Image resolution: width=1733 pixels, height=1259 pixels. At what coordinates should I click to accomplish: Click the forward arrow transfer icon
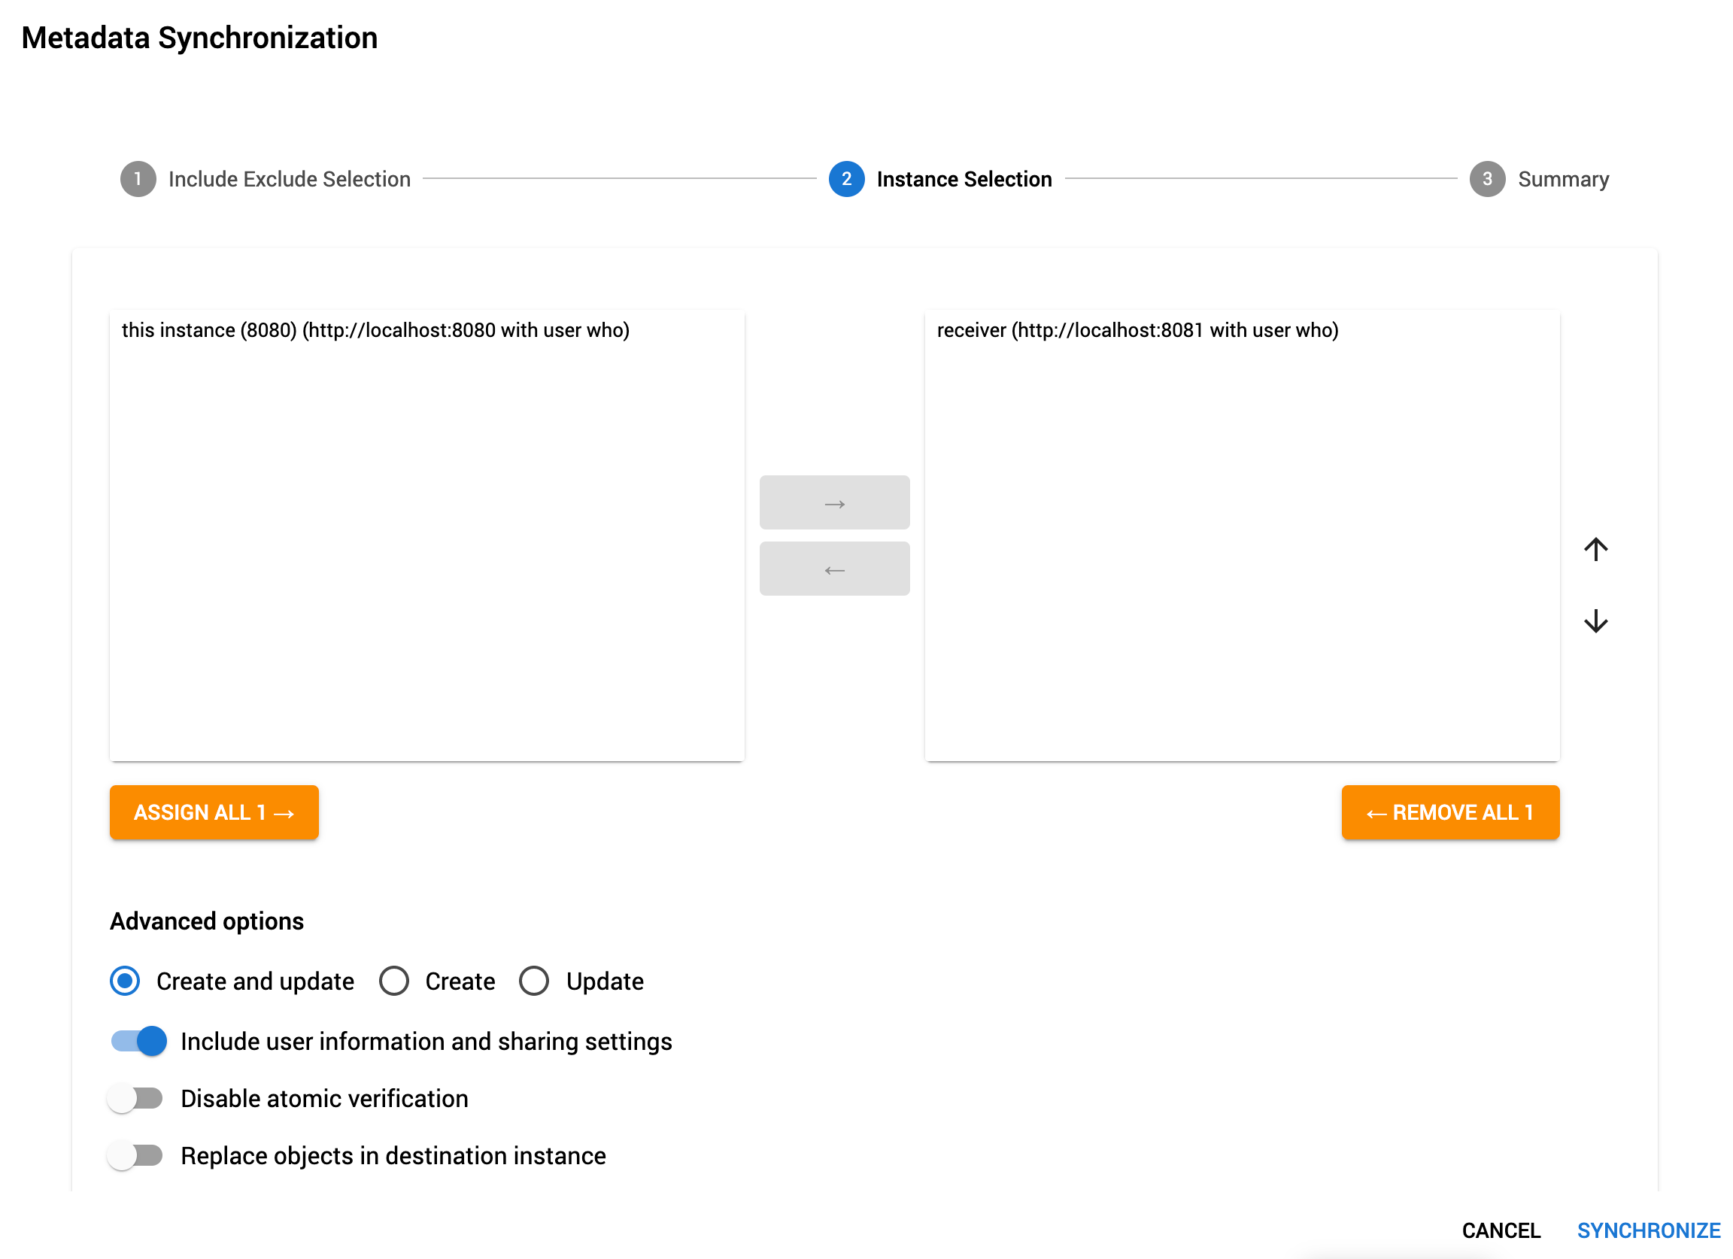(834, 502)
